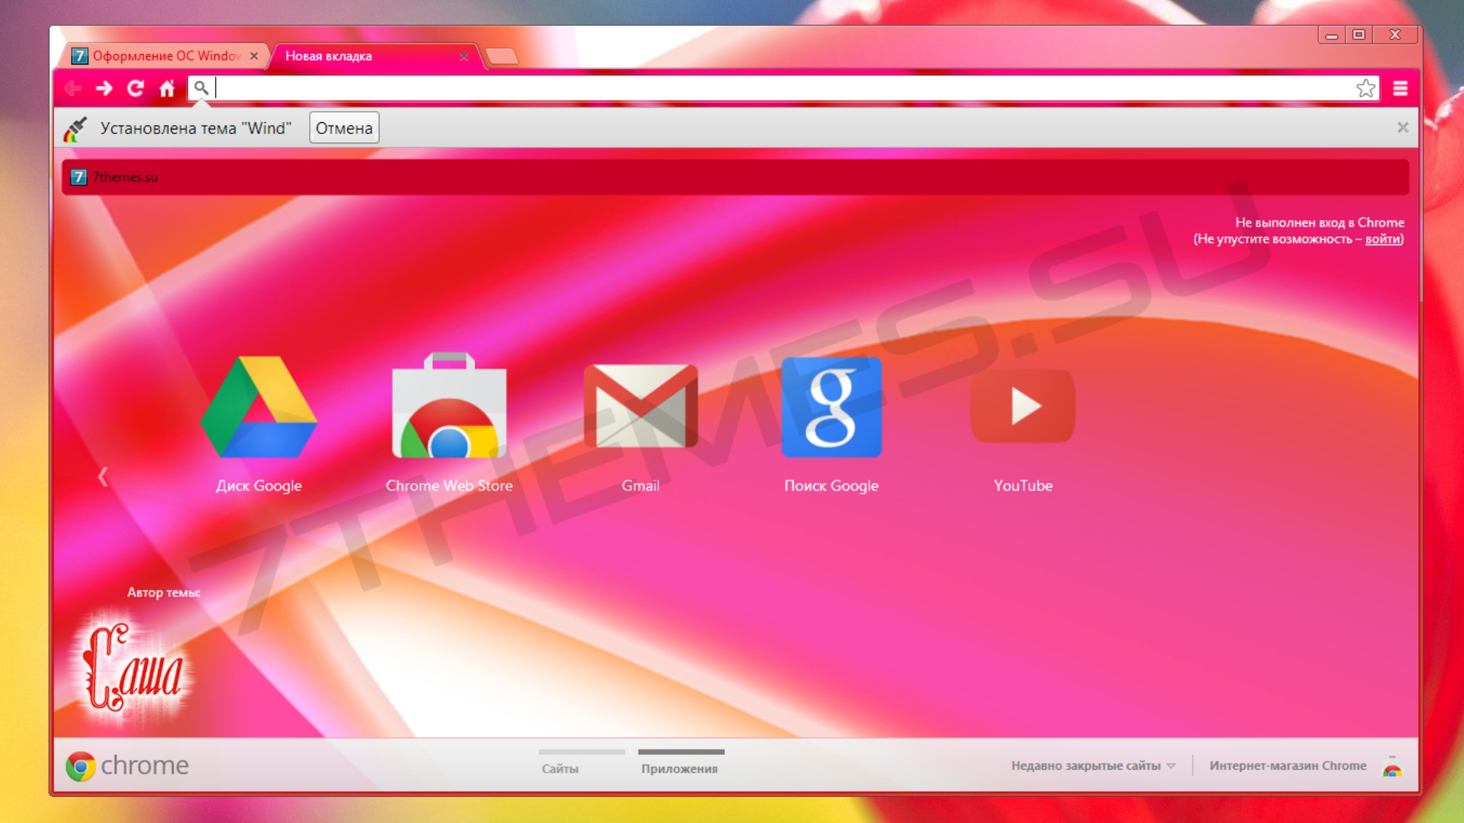Close the Оформление ОС Windows tab
1464x823 pixels.
click(x=254, y=56)
